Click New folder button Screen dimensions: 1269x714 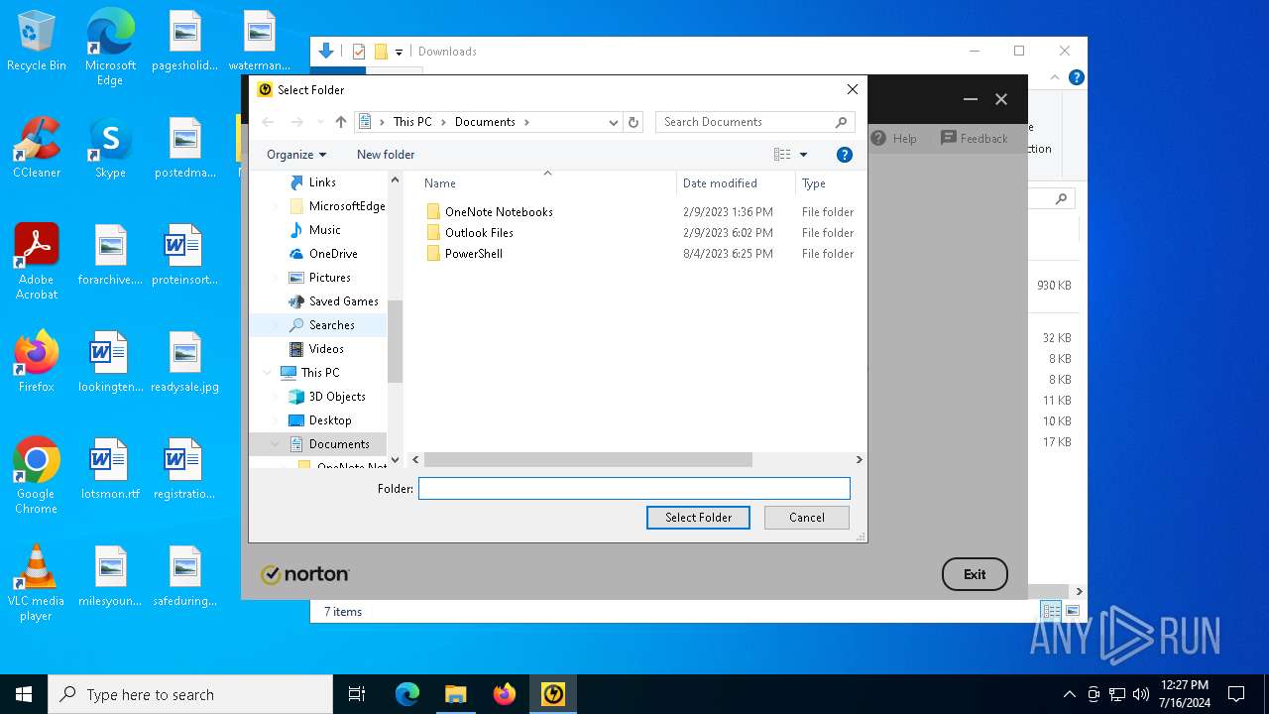pyautogui.click(x=386, y=155)
